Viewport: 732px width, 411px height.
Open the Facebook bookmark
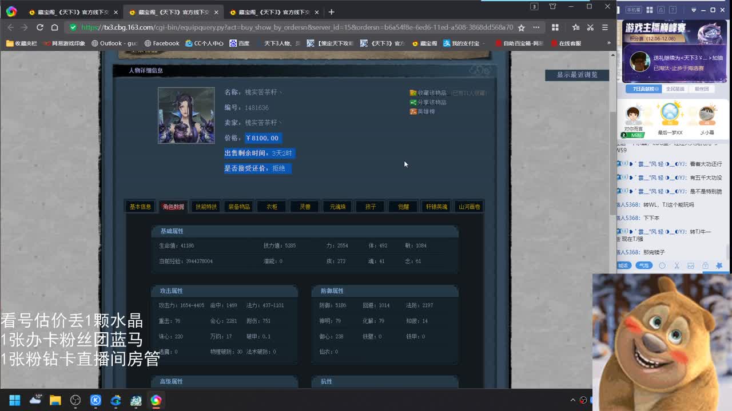162,43
